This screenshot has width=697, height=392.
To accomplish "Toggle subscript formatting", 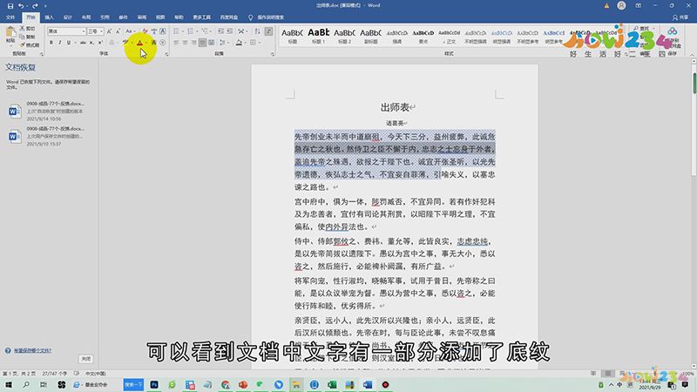I will 91,43.
